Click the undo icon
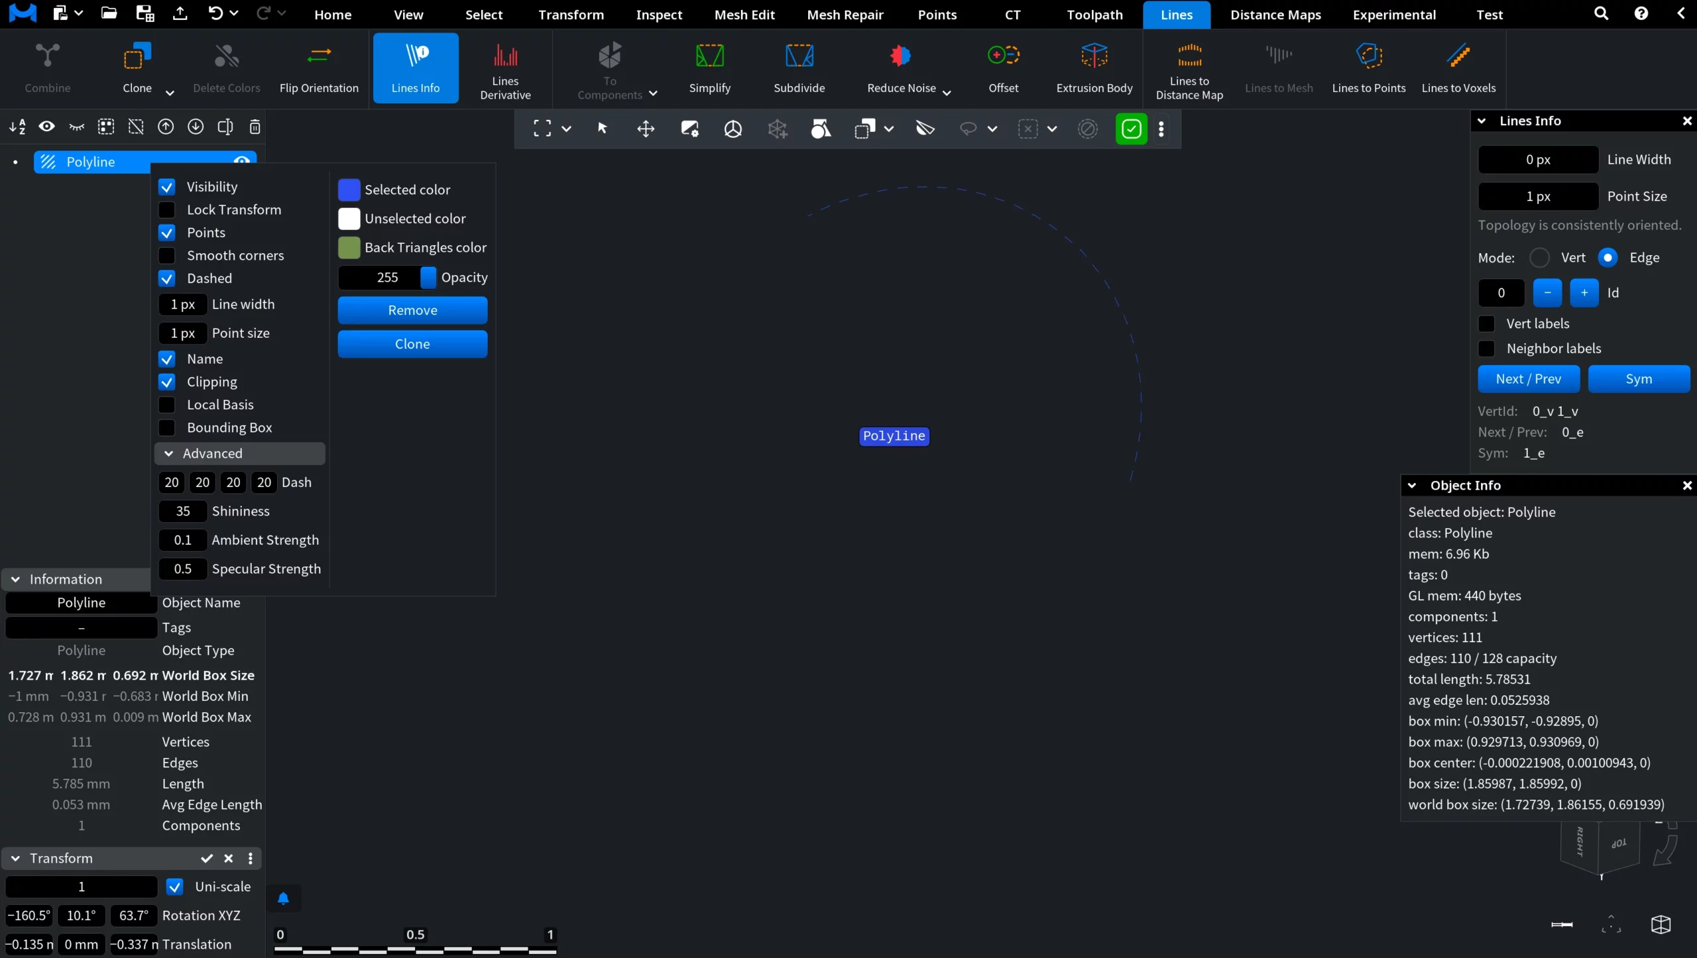 pos(215,13)
